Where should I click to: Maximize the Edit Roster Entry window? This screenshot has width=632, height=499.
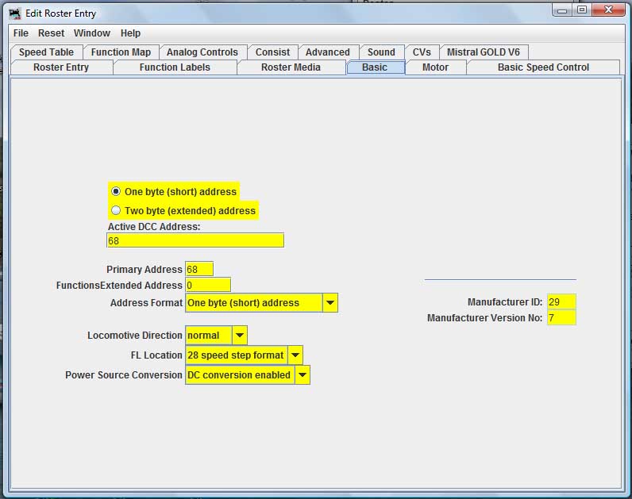582,10
